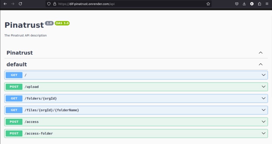The width and height of the screenshot is (272, 144).
Task: Click 'The Pinatrust API description' text
Action: 26,35
